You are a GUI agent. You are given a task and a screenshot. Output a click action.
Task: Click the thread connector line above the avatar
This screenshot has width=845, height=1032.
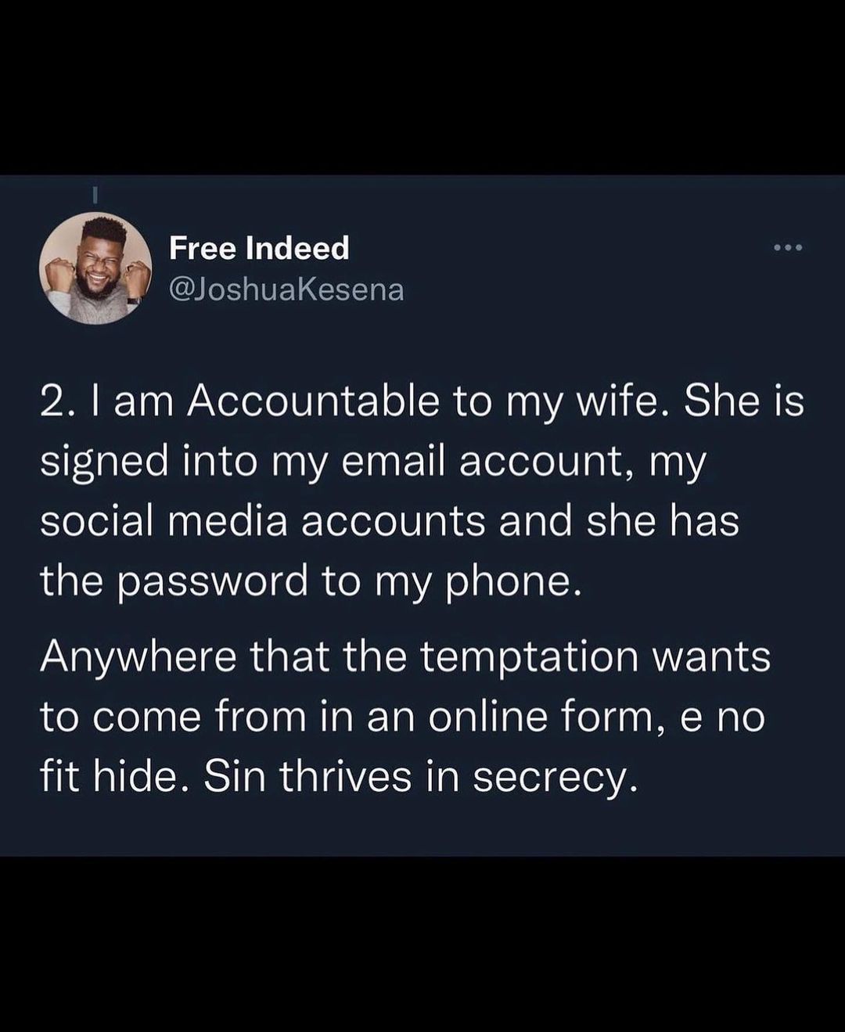pyautogui.click(x=95, y=192)
